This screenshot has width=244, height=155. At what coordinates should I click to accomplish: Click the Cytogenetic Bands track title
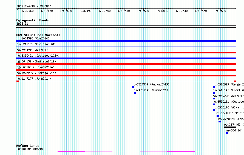pos(33,20)
